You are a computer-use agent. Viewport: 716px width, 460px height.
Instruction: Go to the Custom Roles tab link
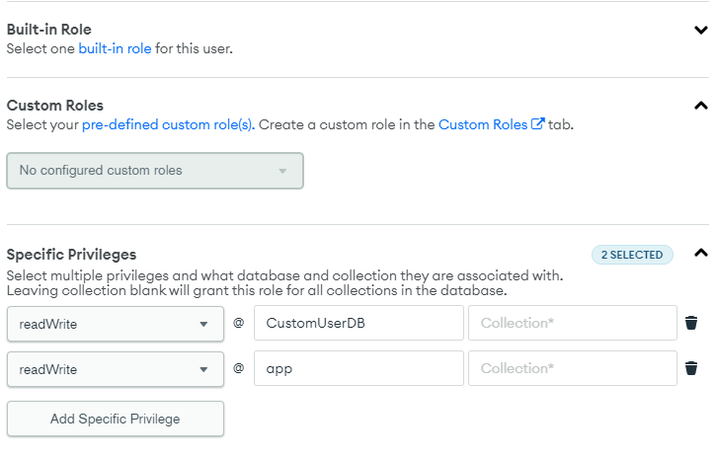[x=483, y=124]
